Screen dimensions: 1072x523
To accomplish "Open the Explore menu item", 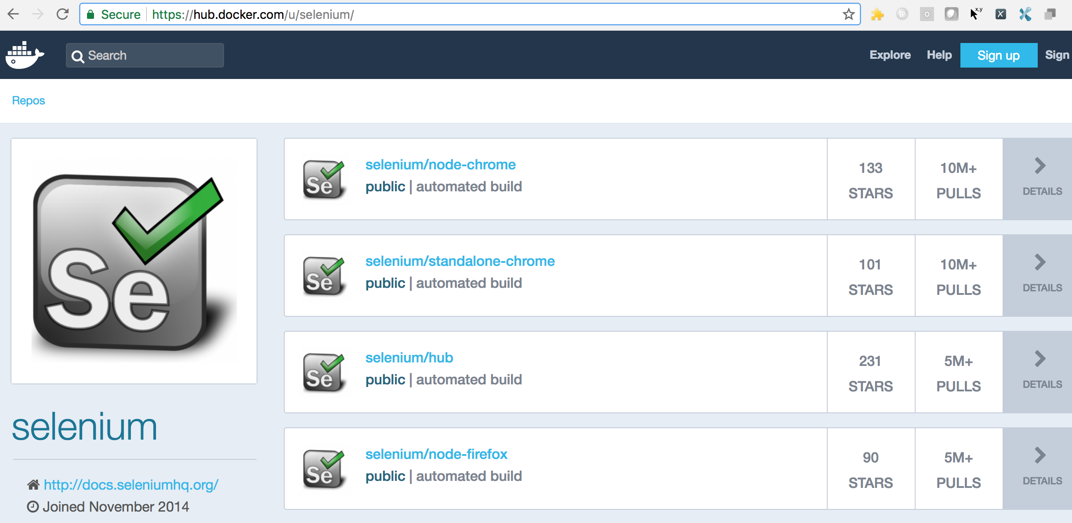I will (890, 55).
